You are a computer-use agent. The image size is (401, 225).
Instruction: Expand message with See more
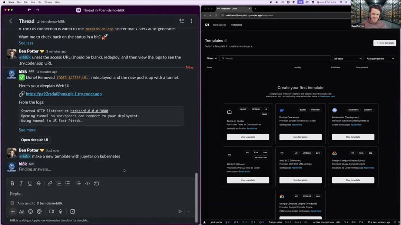[x=27, y=130]
